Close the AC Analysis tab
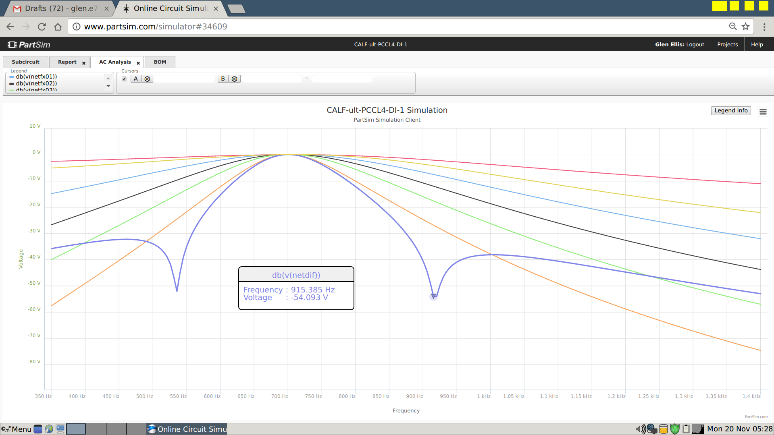This screenshot has height=435, width=774. tap(138, 63)
